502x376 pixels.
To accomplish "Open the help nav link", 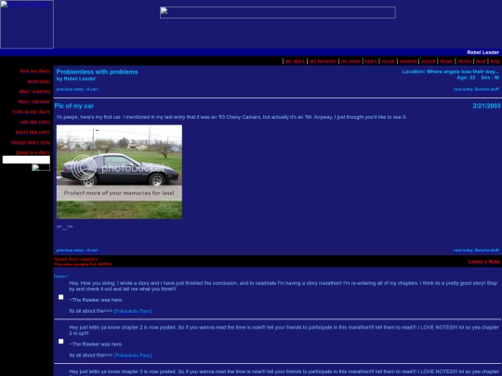I will coord(495,61).
